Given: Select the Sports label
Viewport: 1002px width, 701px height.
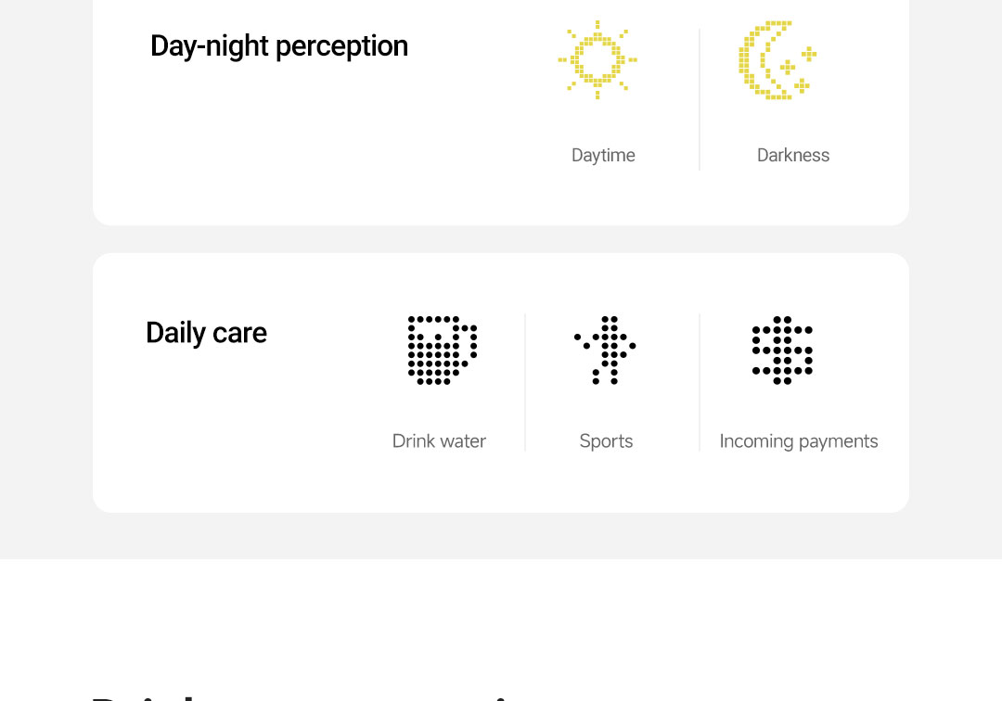Looking at the screenshot, I should (x=606, y=441).
